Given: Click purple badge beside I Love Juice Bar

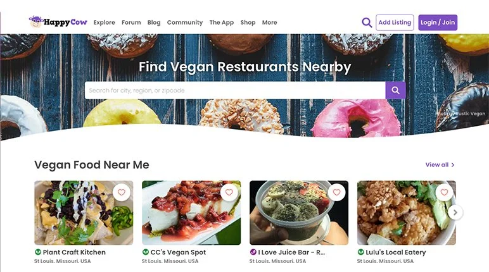Looking at the screenshot, I should pyautogui.click(x=253, y=252).
